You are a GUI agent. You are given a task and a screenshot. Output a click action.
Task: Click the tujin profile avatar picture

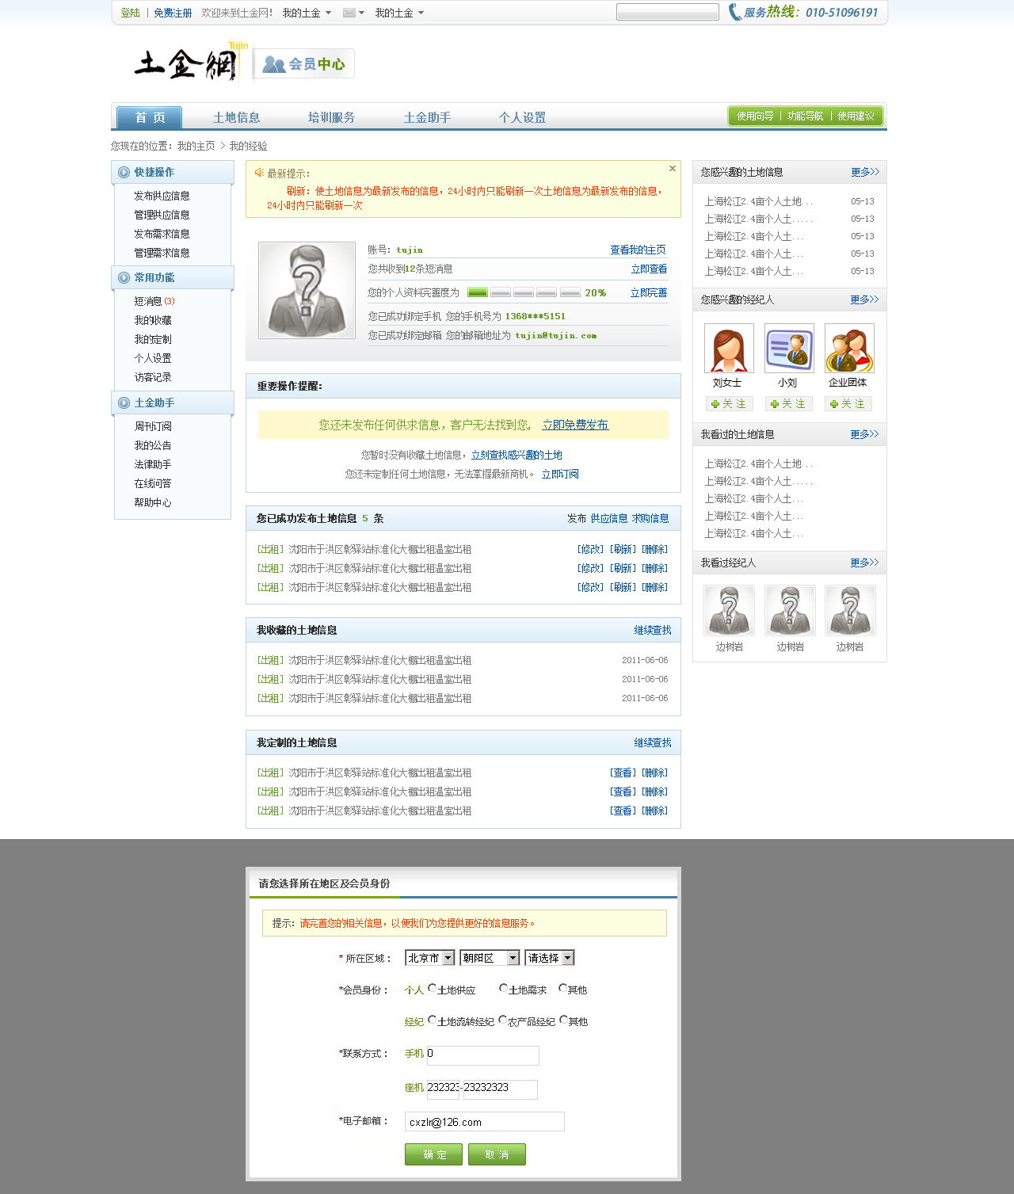[x=307, y=290]
